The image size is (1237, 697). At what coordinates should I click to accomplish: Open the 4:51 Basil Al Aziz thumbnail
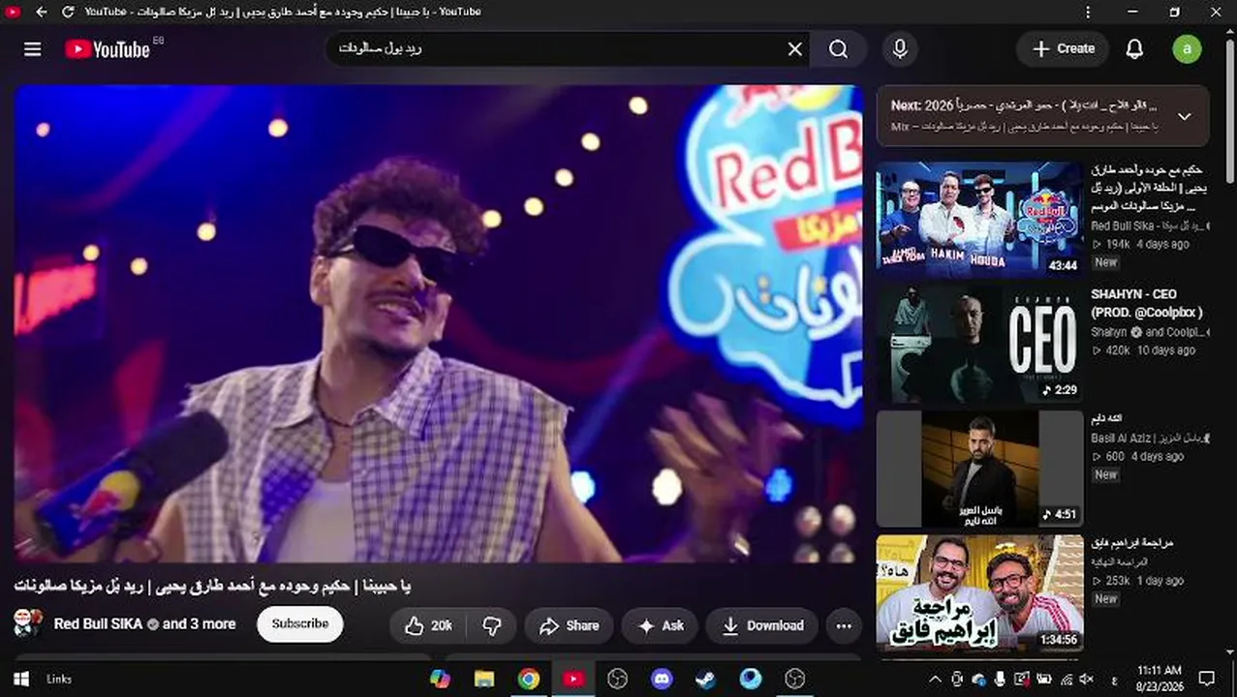979,469
